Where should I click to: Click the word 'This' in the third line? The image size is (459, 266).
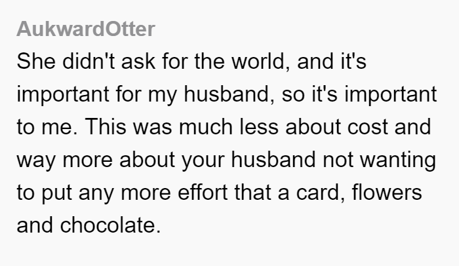[106, 127]
